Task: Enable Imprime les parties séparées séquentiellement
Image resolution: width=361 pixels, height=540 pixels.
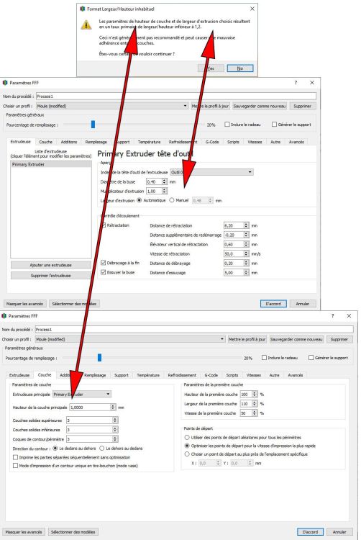Action: click(15, 457)
